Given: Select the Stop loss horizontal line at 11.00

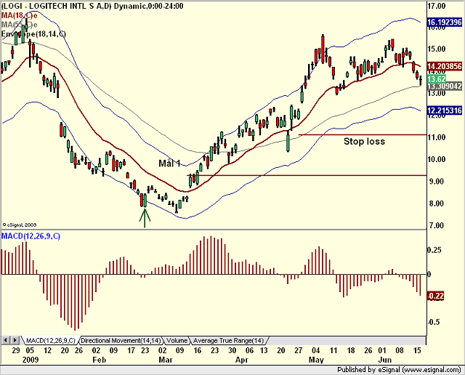Looking at the screenshot, I should coord(363,134).
